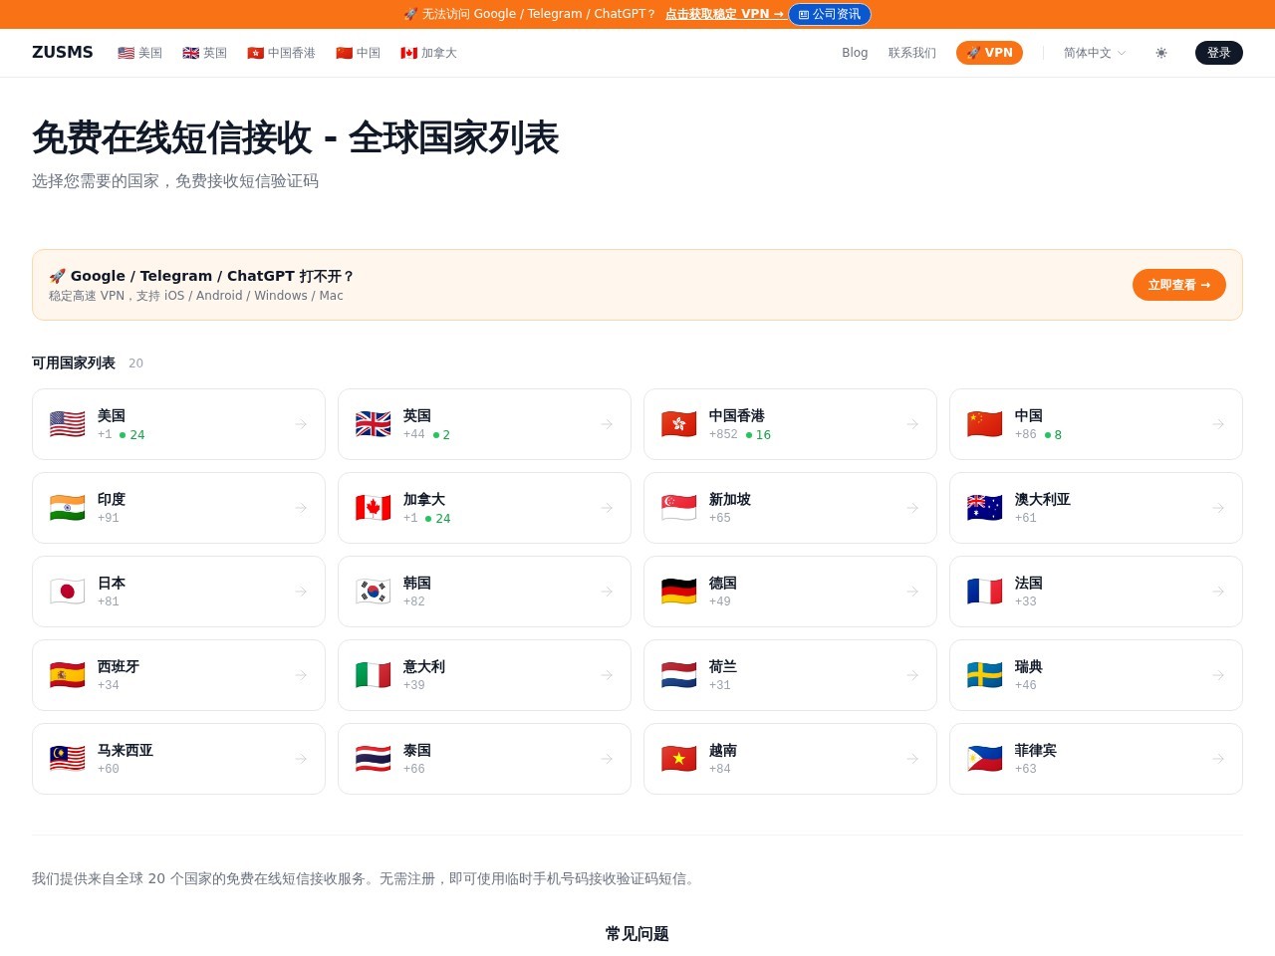Open the 中国 link in top navigation

(358, 53)
